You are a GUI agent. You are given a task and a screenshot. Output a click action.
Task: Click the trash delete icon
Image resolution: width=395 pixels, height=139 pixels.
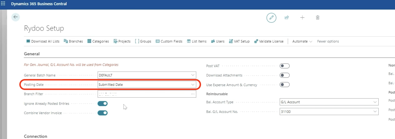click(x=317, y=18)
